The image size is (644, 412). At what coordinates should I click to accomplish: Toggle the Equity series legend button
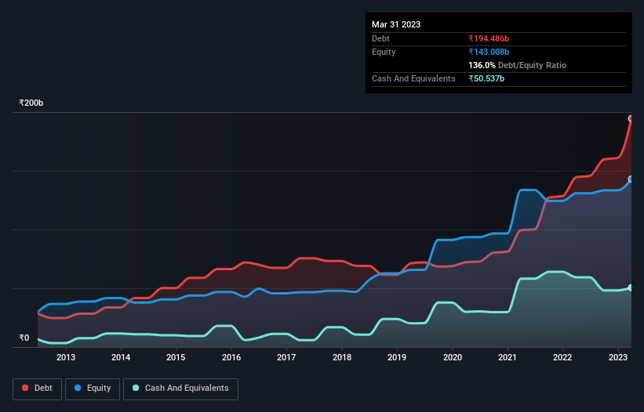tap(93, 389)
